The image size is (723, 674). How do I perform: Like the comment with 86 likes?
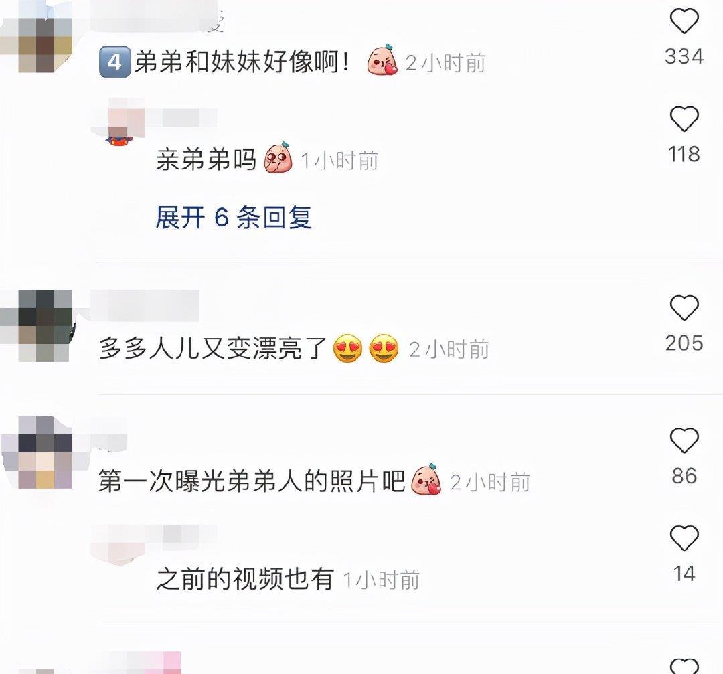(x=684, y=440)
